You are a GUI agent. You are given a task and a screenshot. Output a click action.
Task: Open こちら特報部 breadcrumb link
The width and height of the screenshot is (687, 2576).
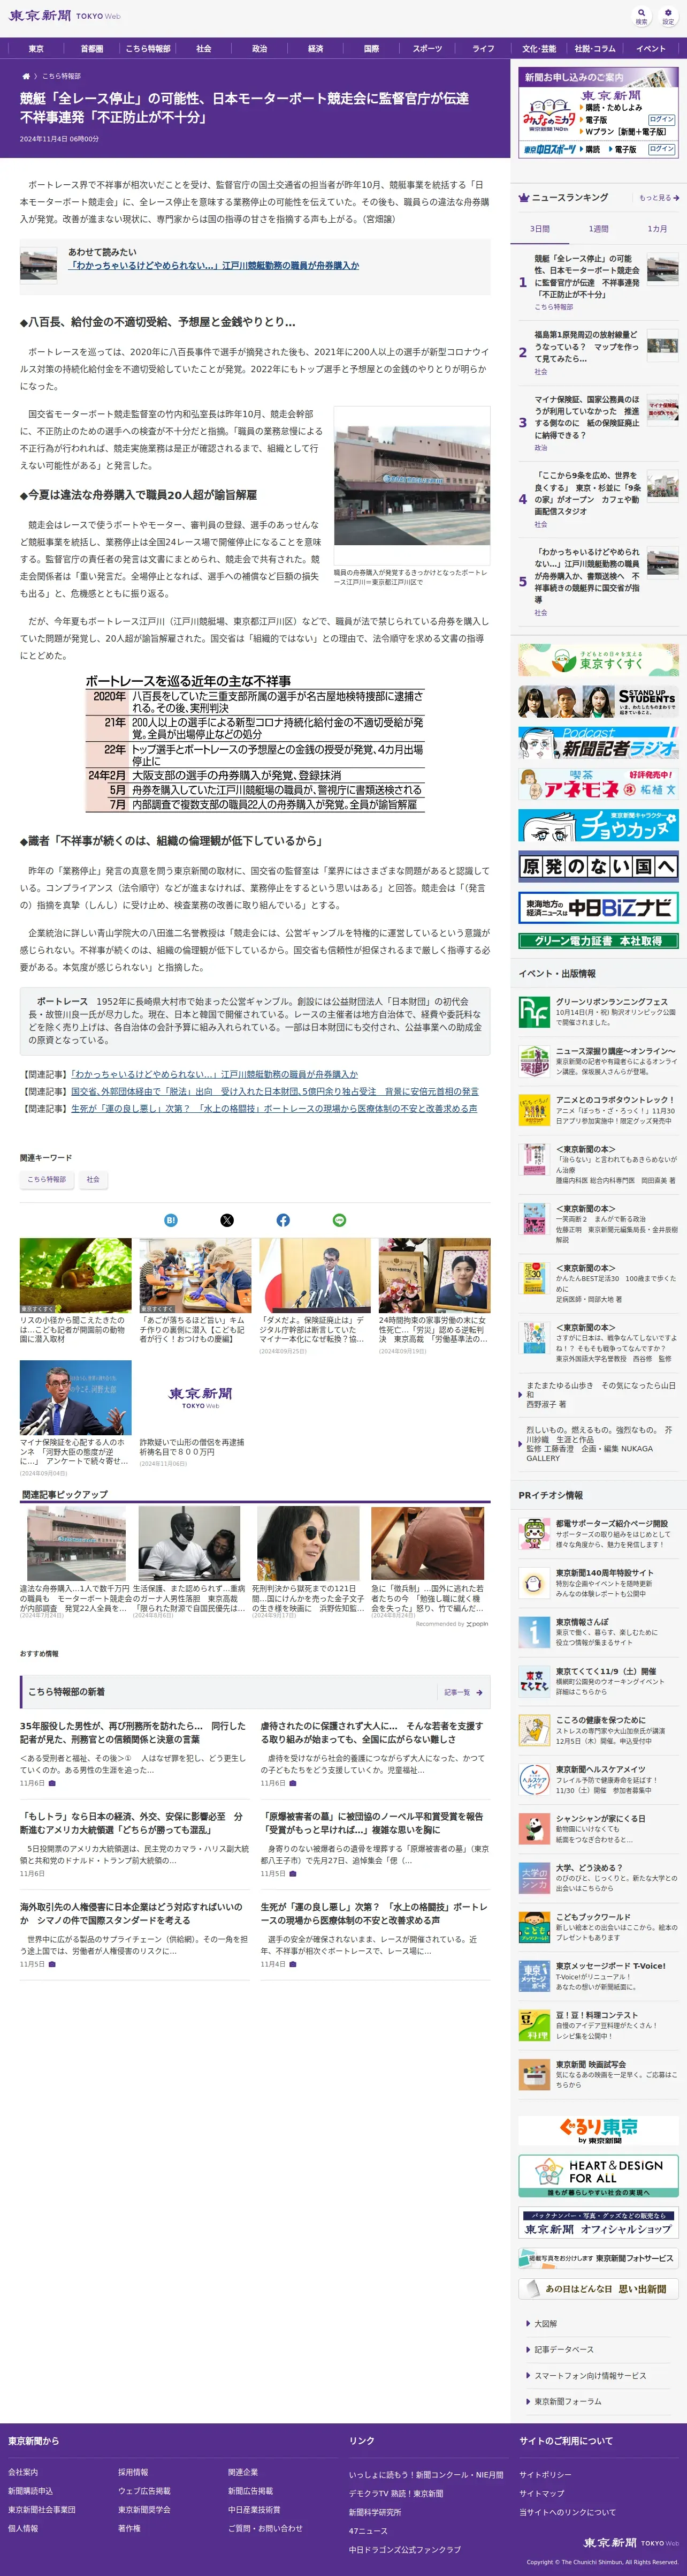click(62, 76)
